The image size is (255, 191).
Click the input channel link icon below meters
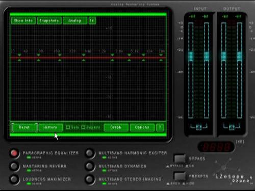pos(199,127)
